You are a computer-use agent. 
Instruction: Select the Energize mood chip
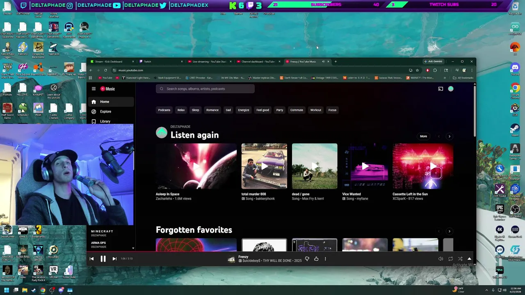tap(244, 110)
